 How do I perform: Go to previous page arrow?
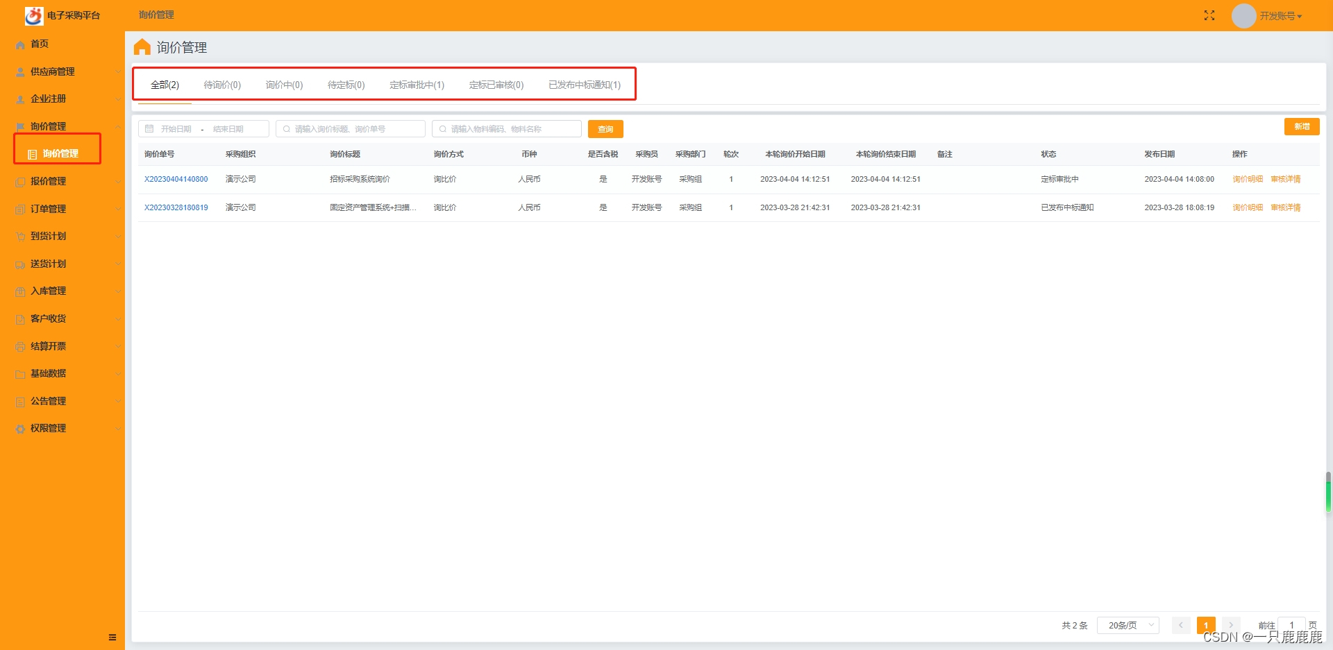tap(1180, 625)
